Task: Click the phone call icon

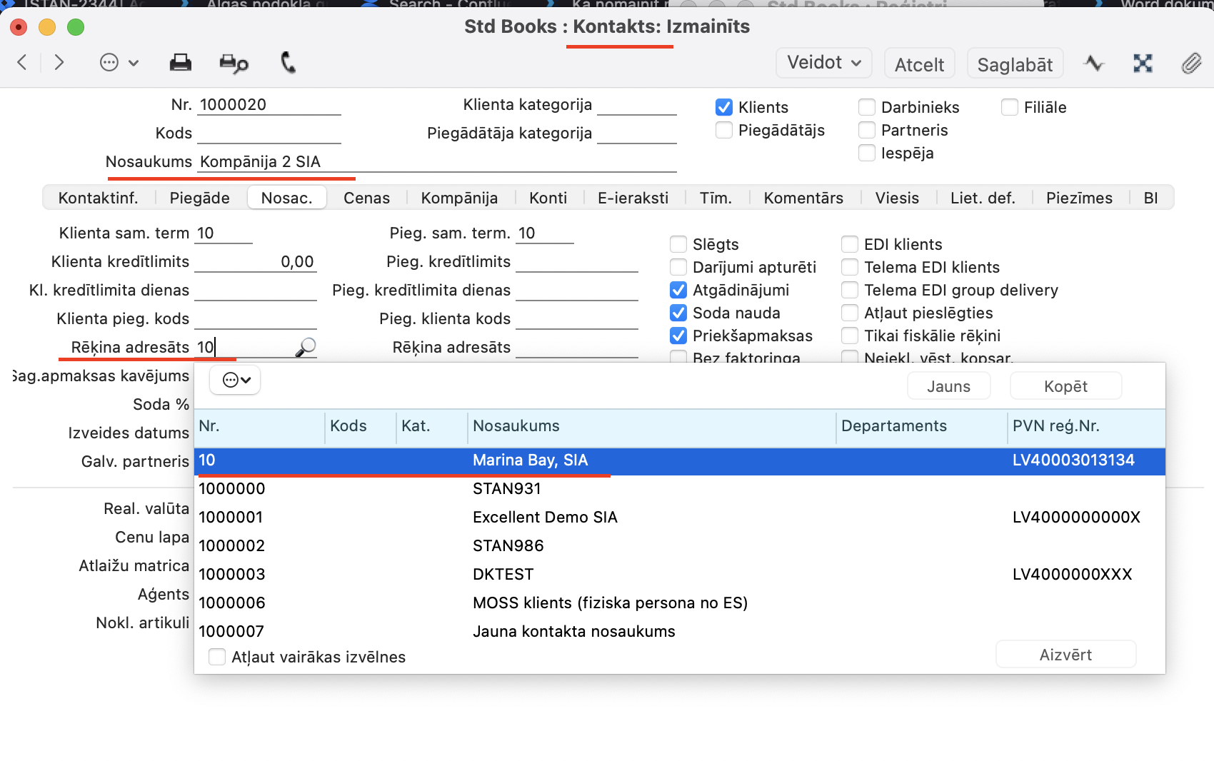Action: coord(288,63)
